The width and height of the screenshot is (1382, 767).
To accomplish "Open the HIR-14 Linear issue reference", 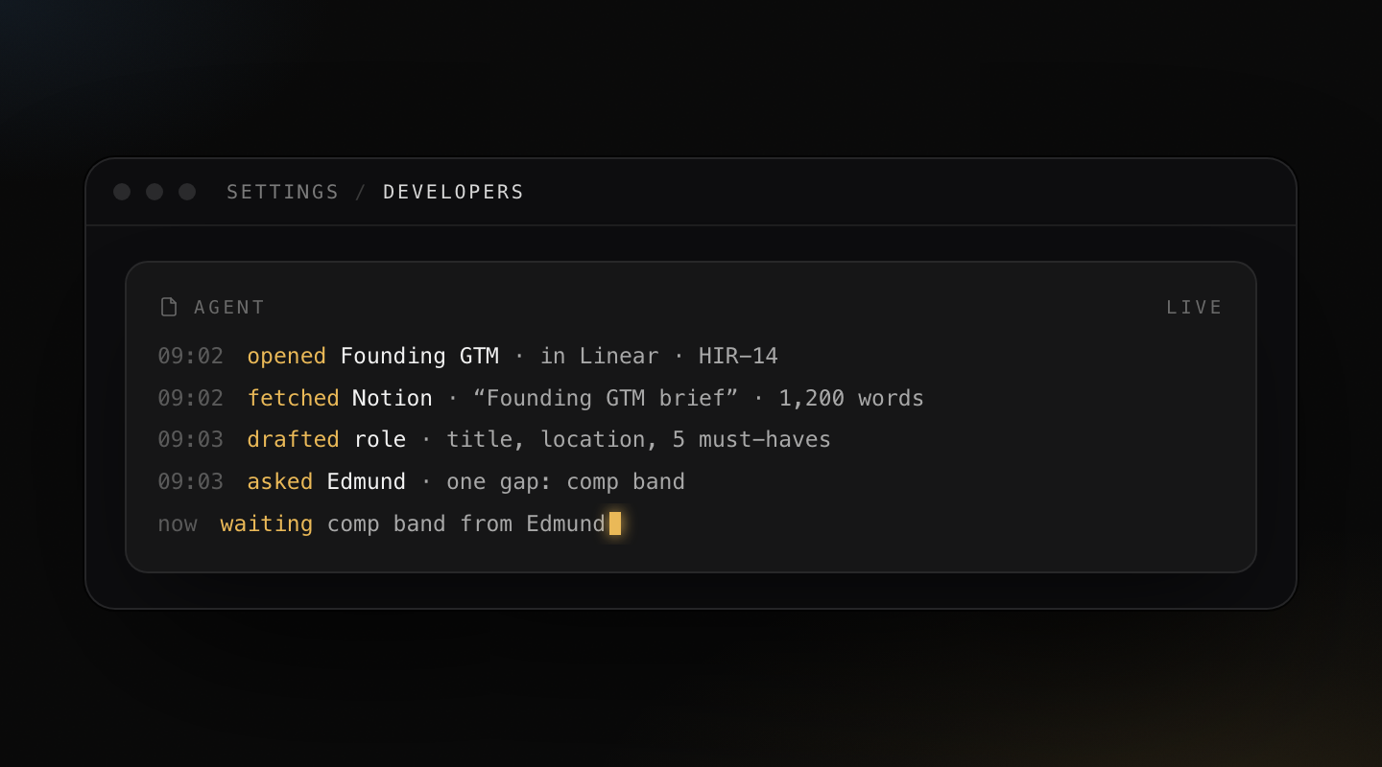I will pyautogui.click(x=738, y=357).
